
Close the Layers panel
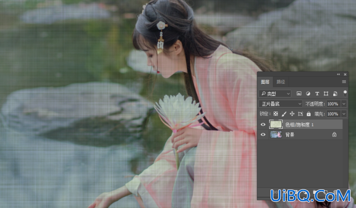[x=345, y=74]
